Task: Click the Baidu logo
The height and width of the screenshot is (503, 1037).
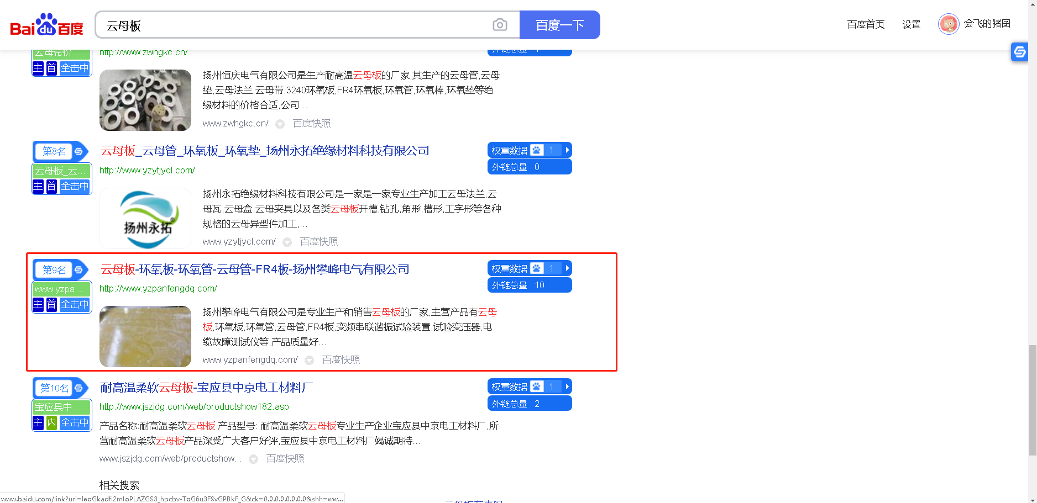Action: coord(46,25)
